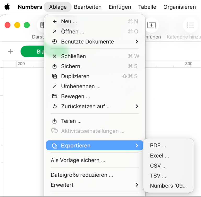Minimize the window with yellow button
Viewport: 201px width, 197px height.
click(x=17, y=25)
